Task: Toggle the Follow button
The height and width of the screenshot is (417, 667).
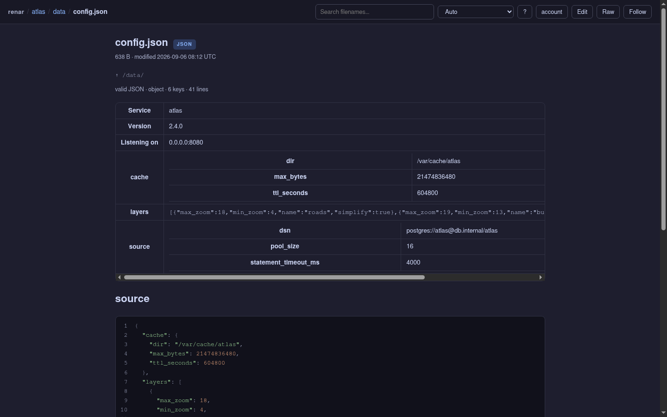Action: 638,12
